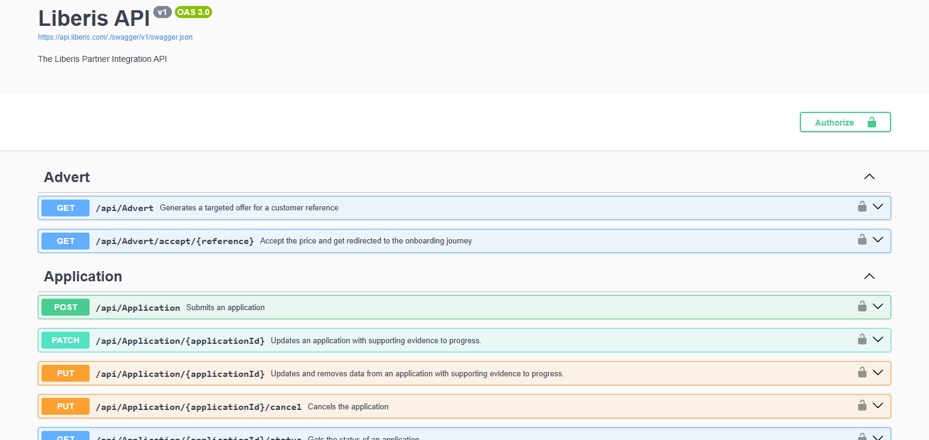Expand the PATCH Application row arrow
Image resolution: width=929 pixels, height=440 pixels.
(878, 340)
